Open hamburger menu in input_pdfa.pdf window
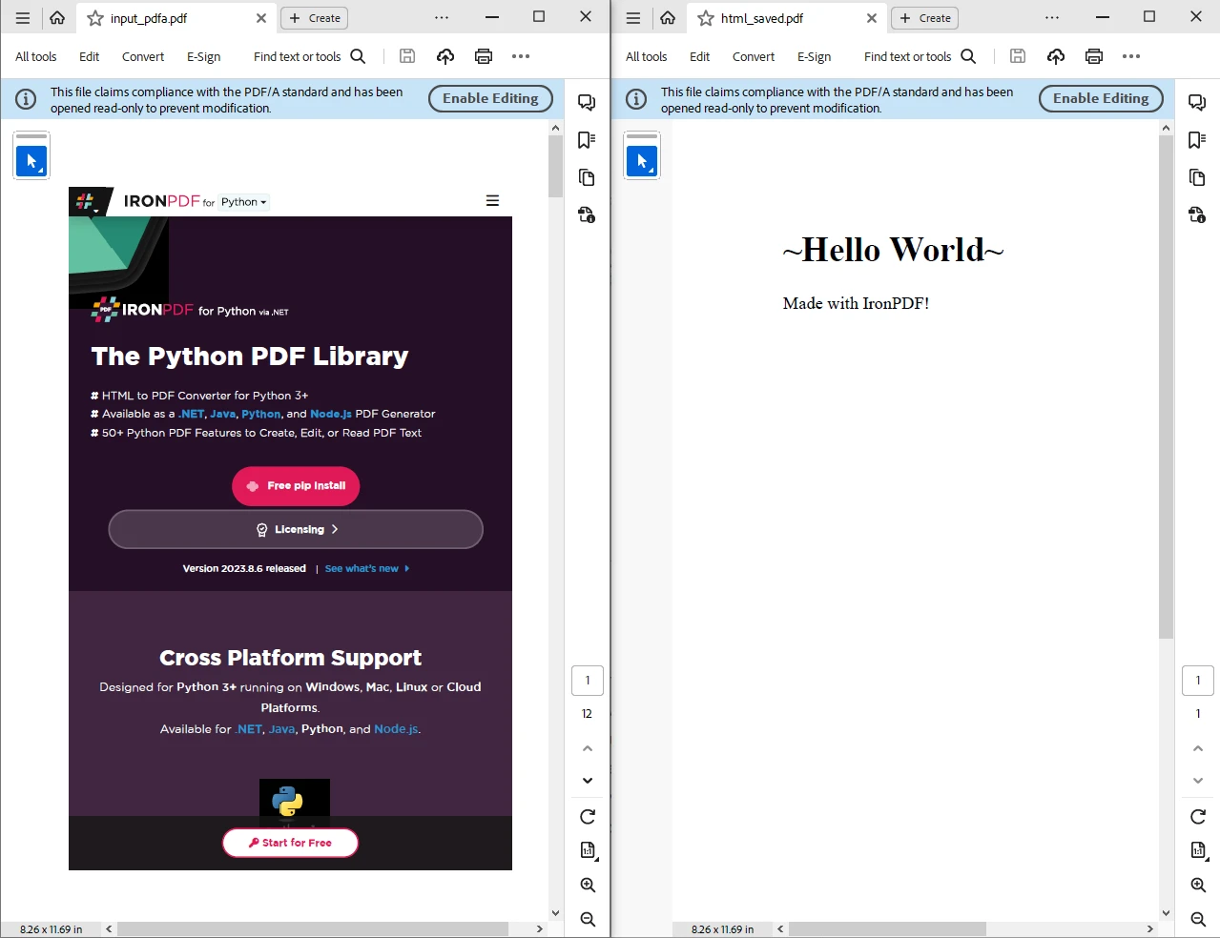The image size is (1220, 938). point(23,18)
